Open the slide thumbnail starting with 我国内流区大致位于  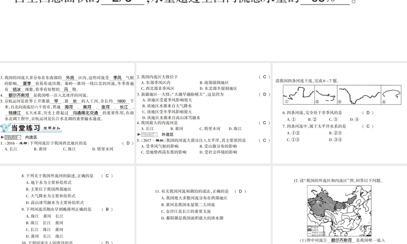click(x=203, y=113)
